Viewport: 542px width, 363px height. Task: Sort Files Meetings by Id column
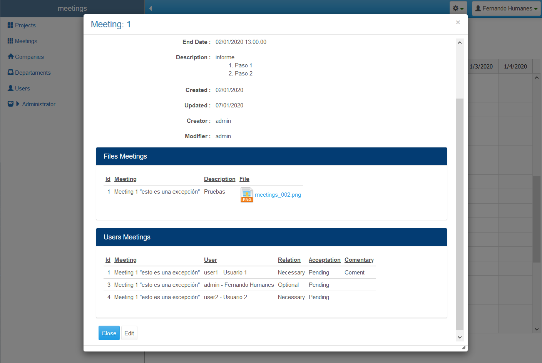click(x=108, y=179)
